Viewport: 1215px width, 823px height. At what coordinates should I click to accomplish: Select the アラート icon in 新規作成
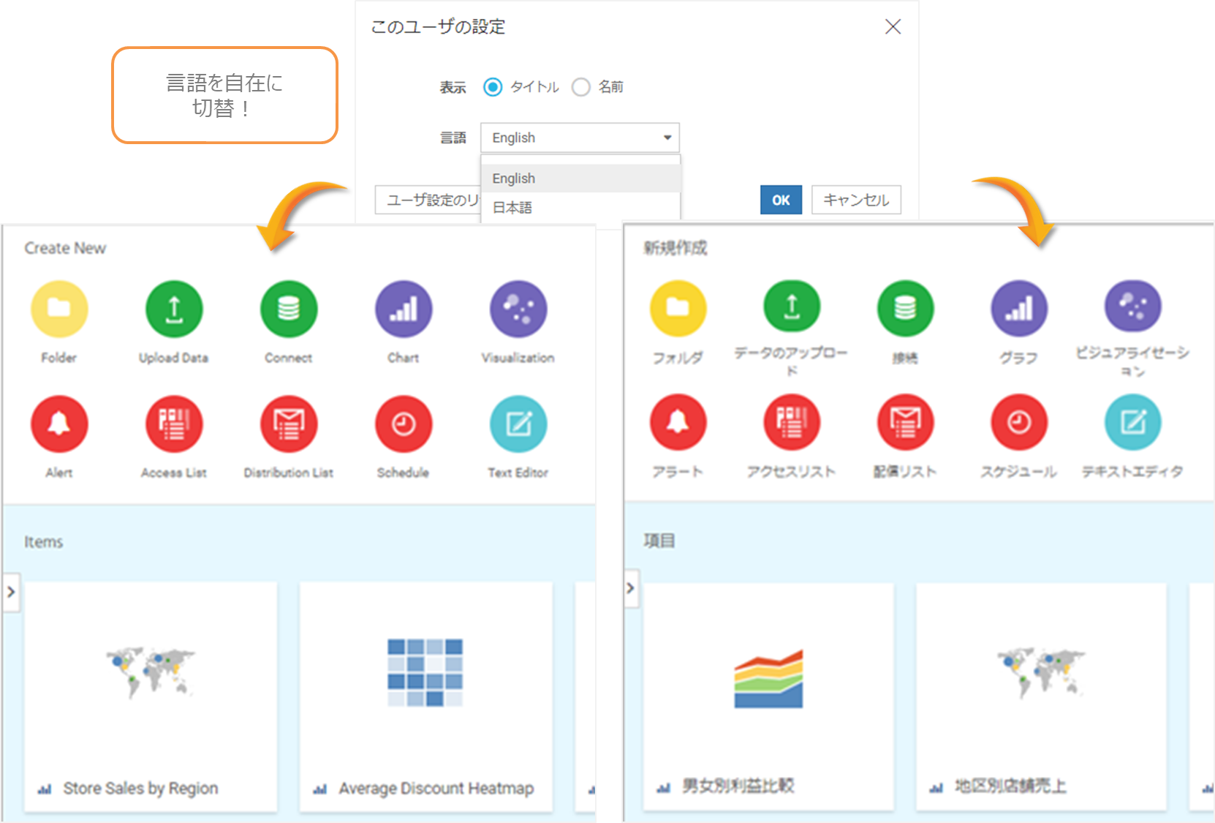pos(678,423)
